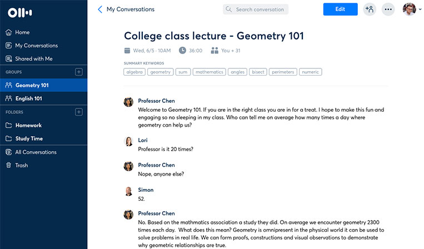Open the three-dot more options menu
This screenshot has height=249, width=424.
point(388,9)
